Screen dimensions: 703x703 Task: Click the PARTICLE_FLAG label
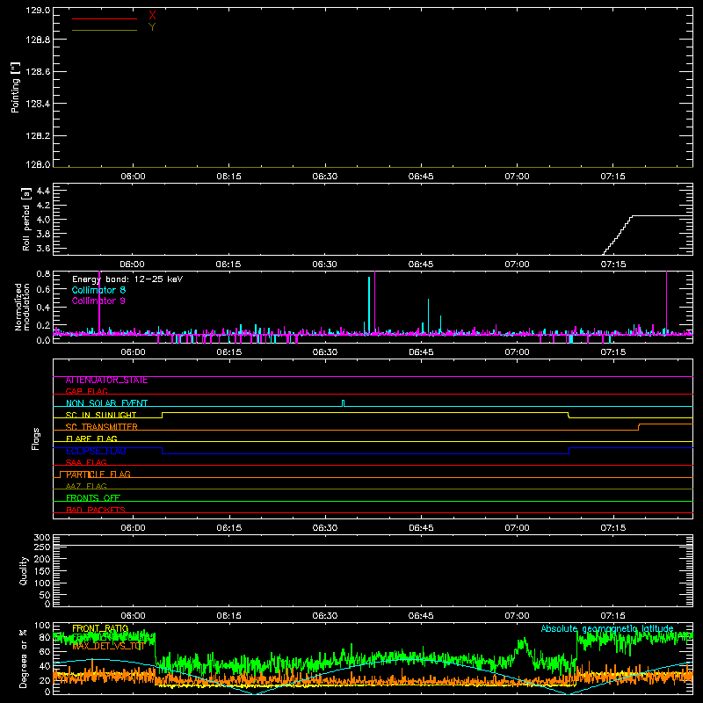coord(98,475)
